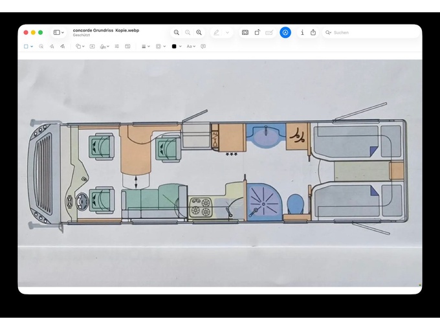Viewport: 440px width, 330px height.
Task: Click the zoom in magnifier icon
Action: point(199,32)
